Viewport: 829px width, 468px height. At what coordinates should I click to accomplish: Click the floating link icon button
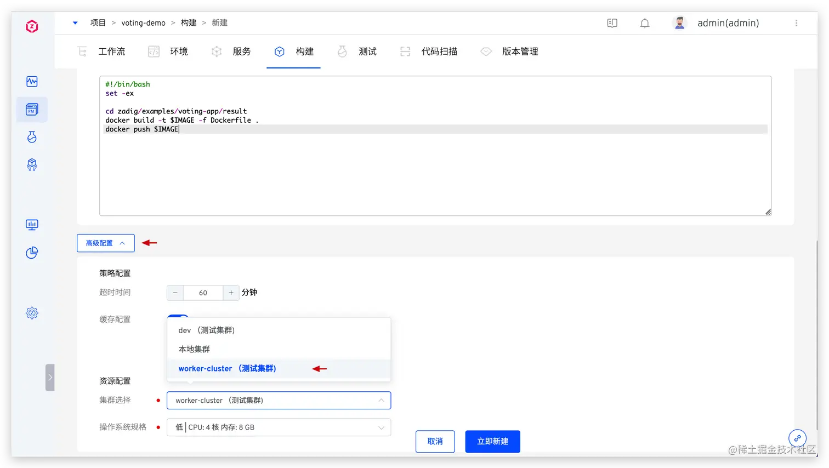797,438
